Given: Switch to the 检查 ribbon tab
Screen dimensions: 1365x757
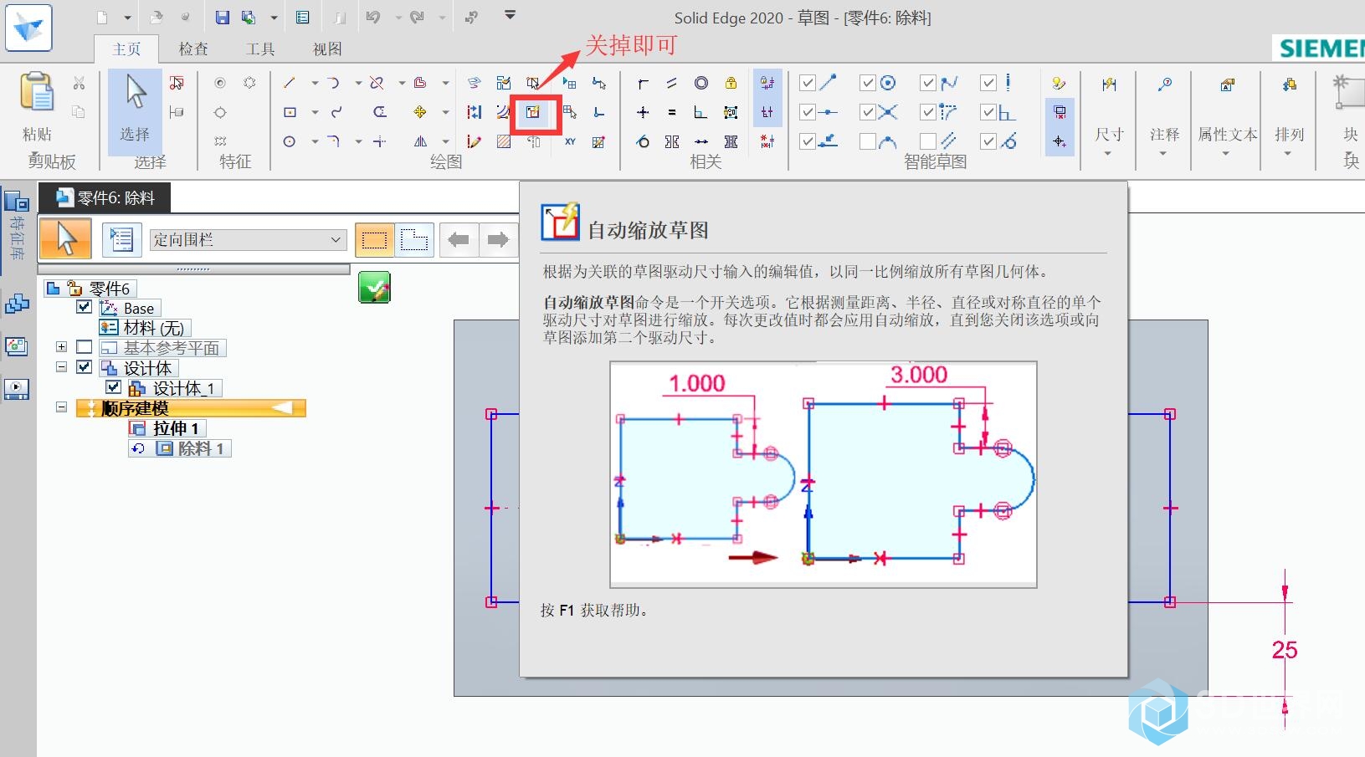Looking at the screenshot, I should pos(193,49).
